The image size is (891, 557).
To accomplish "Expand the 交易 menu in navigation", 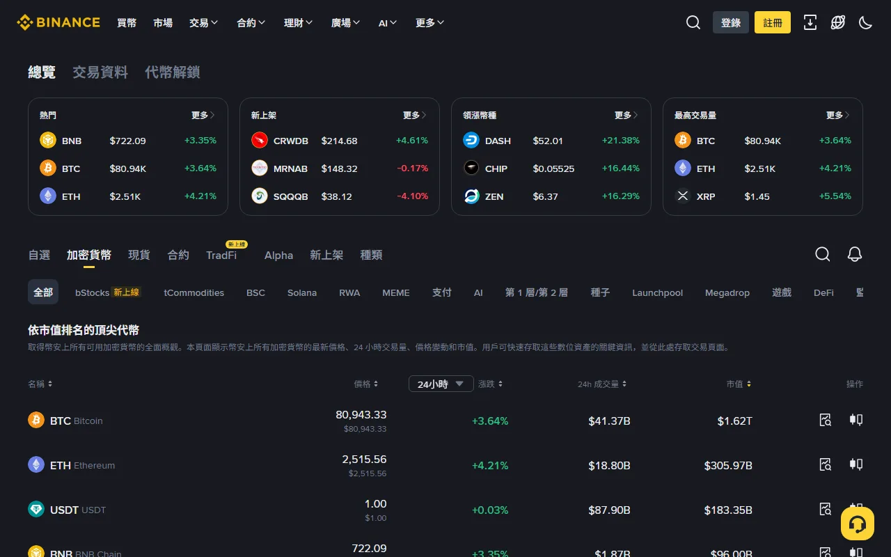I will click(203, 22).
